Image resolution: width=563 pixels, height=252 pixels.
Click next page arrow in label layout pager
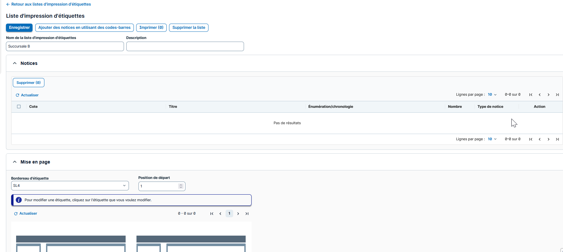[x=238, y=214]
